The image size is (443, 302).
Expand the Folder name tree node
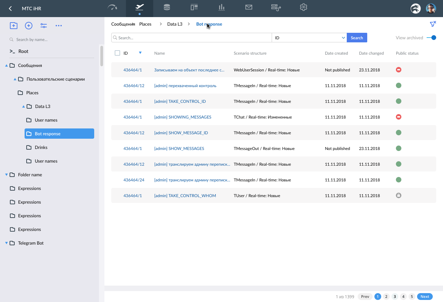[x=6, y=175]
